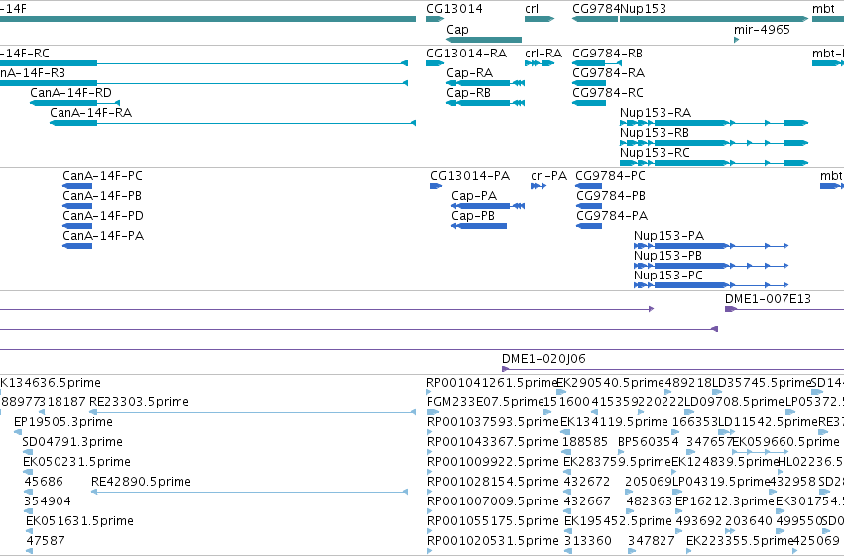This screenshot has height=556, width=844.
Task: Select the 432667 feature label
Action: coord(587,501)
